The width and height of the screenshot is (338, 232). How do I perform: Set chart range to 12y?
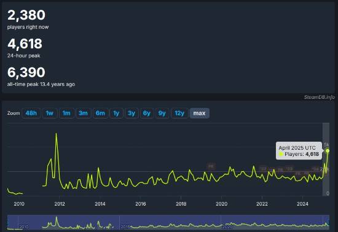[x=179, y=113]
